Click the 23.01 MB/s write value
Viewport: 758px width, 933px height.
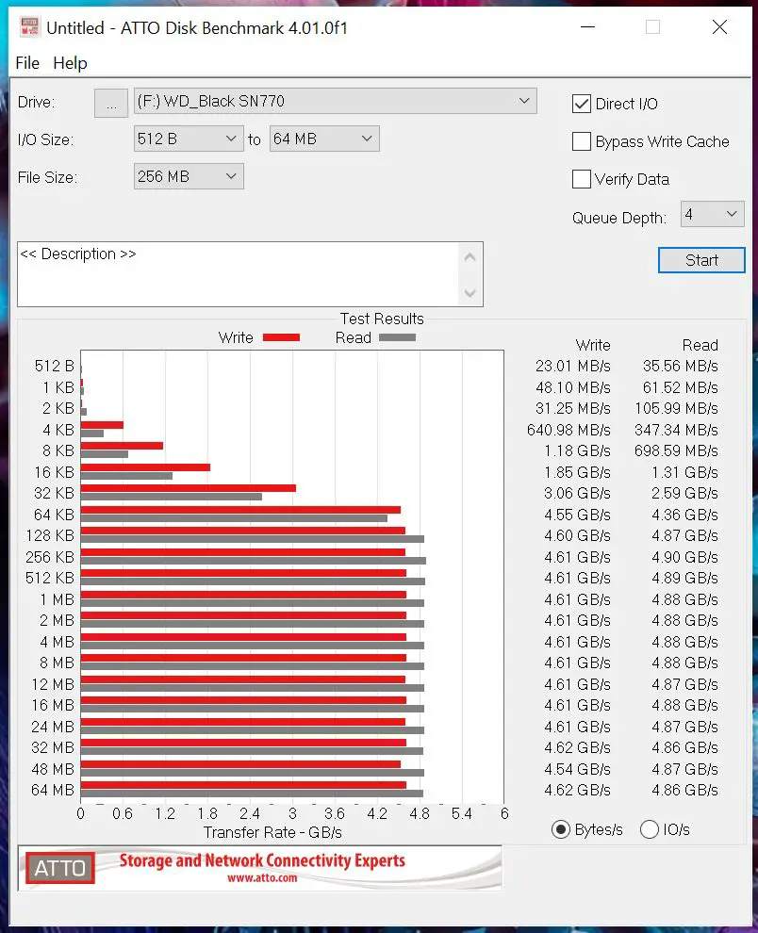click(x=573, y=366)
